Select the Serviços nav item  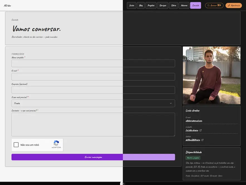(x=163, y=6)
